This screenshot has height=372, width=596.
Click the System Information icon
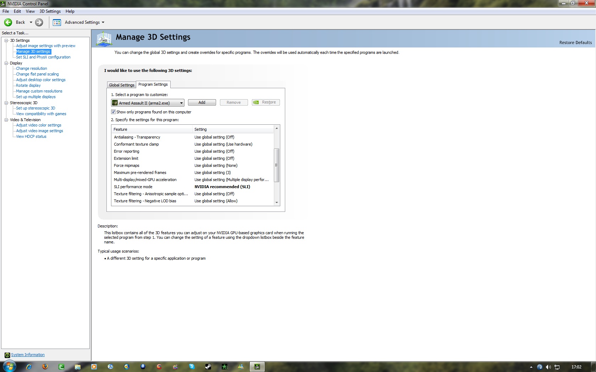(x=7, y=355)
